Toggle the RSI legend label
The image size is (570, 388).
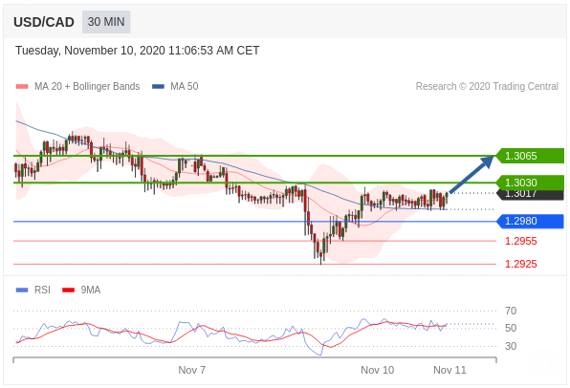[42, 290]
